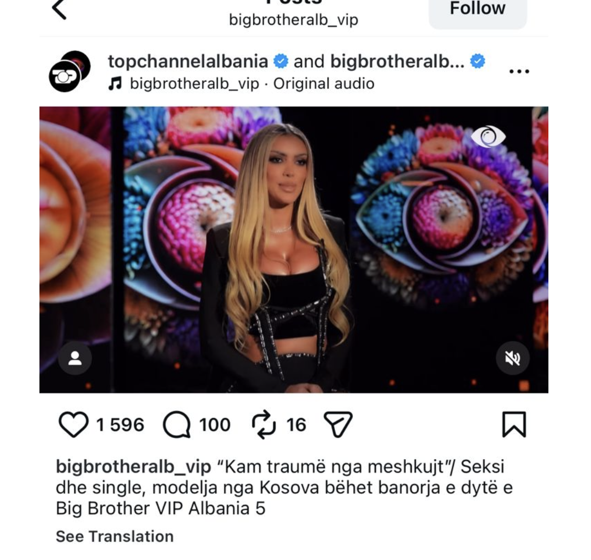This screenshot has width=591, height=560.
Task: Open comments via the speech bubble icon
Action: point(176,424)
